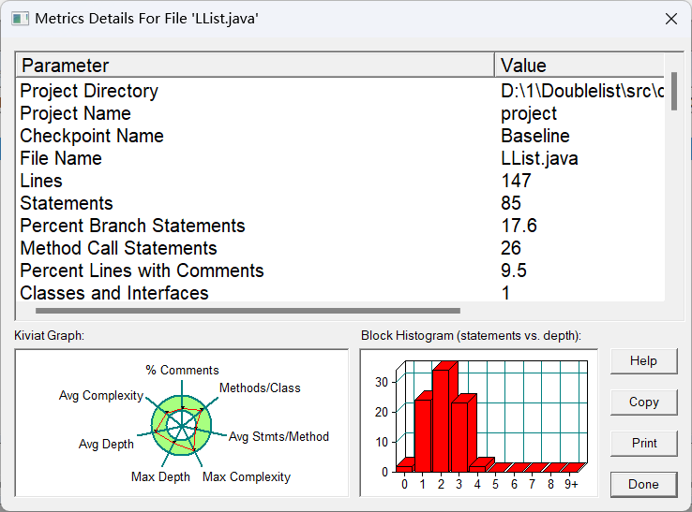Viewport: 692px width, 512px height.
Task: Click the 'Max Complexity' Kiviat label
Action: pyautogui.click(x=247, y=477)
